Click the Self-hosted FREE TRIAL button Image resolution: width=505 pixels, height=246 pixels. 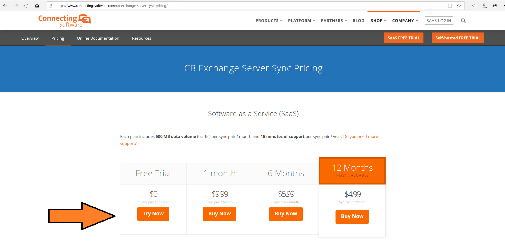click(458, 38)
